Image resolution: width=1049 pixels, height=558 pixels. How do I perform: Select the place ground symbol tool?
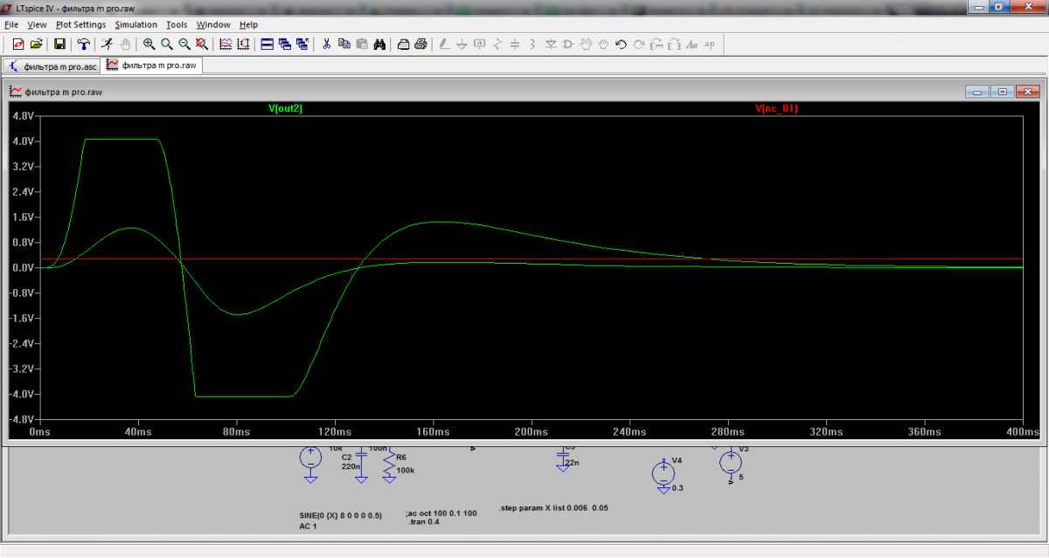pos(462,44)
